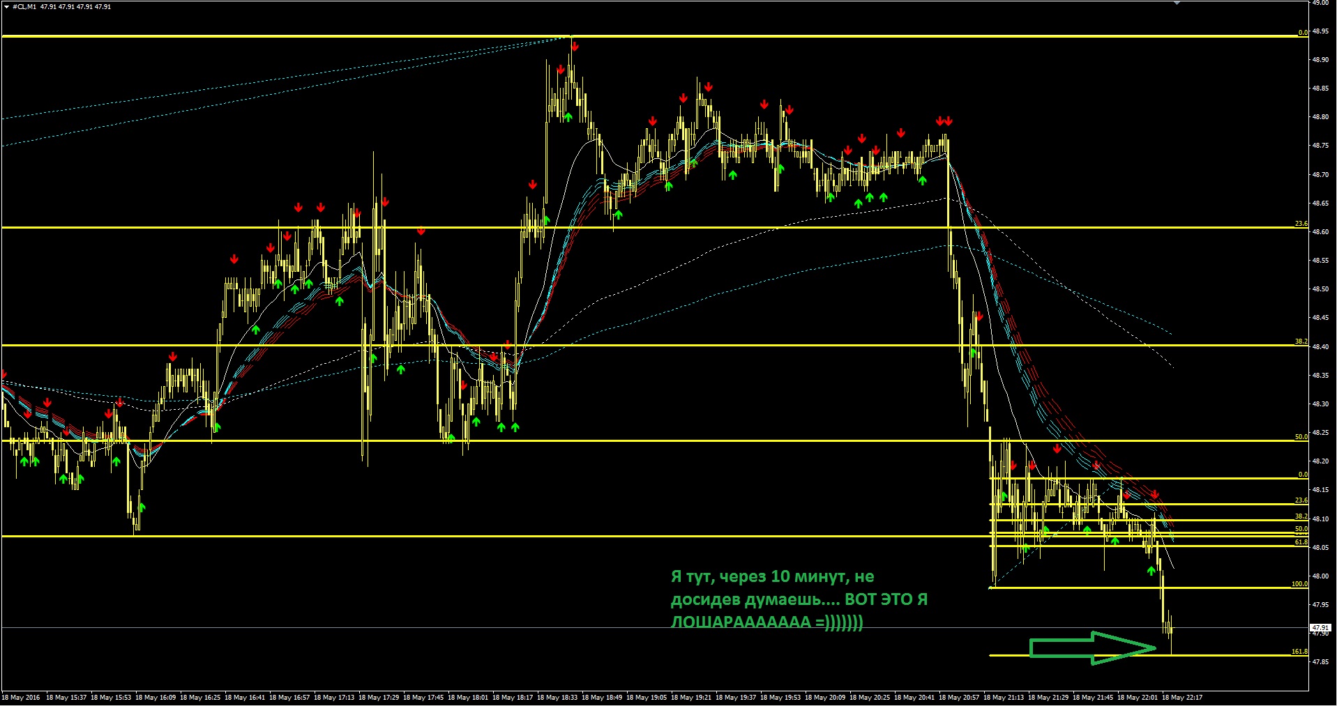Click the 100.0 Fibonacci level label

coord(1299,584)
